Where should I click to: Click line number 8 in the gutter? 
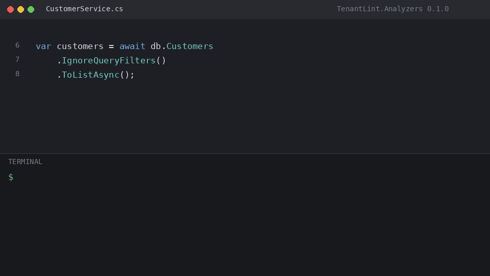click(17, 74)
